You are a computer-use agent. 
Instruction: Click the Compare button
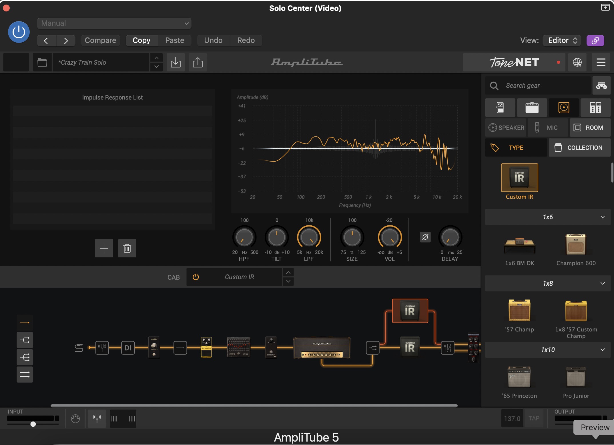(x=100, y=40)
